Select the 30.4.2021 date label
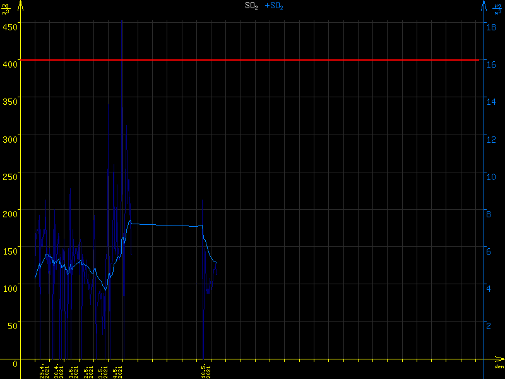This screenshot has height=379, width=505. point(59,370)
